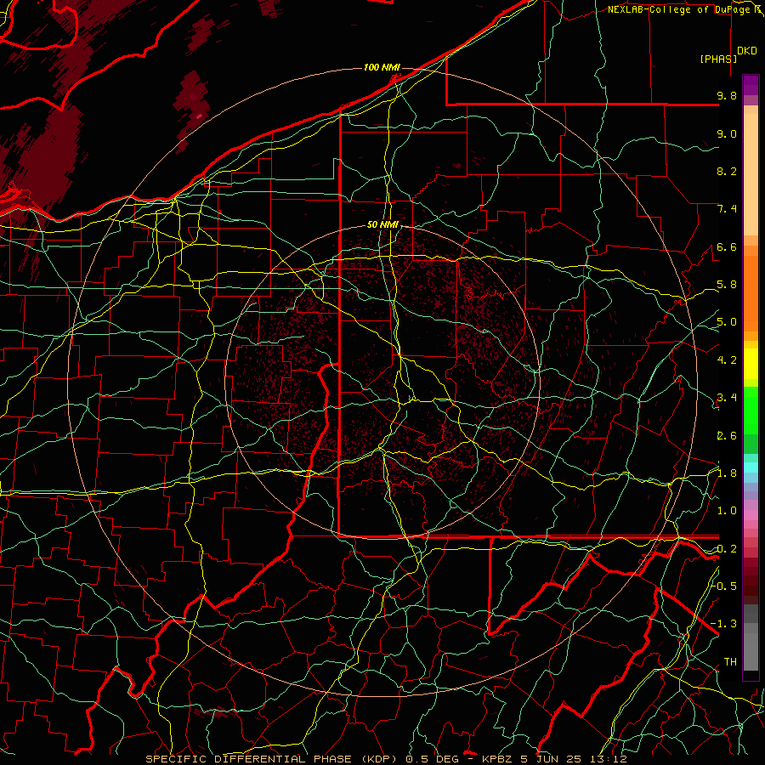Select the 8.2 scale value
The width and height of the screenshot is (765, 765).
click(727, 171)
